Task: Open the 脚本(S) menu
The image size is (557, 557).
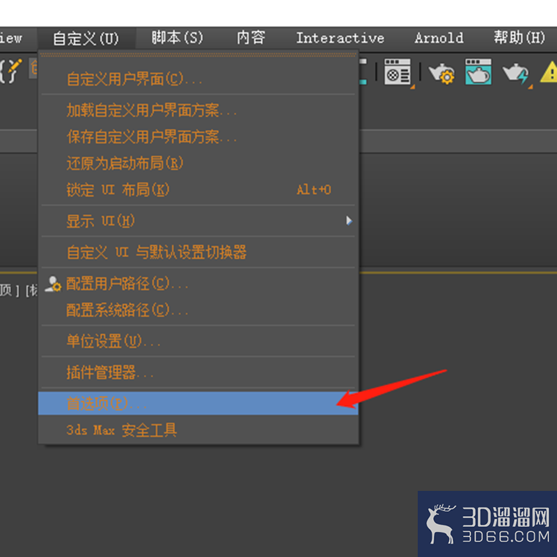Action: point(178,38)
